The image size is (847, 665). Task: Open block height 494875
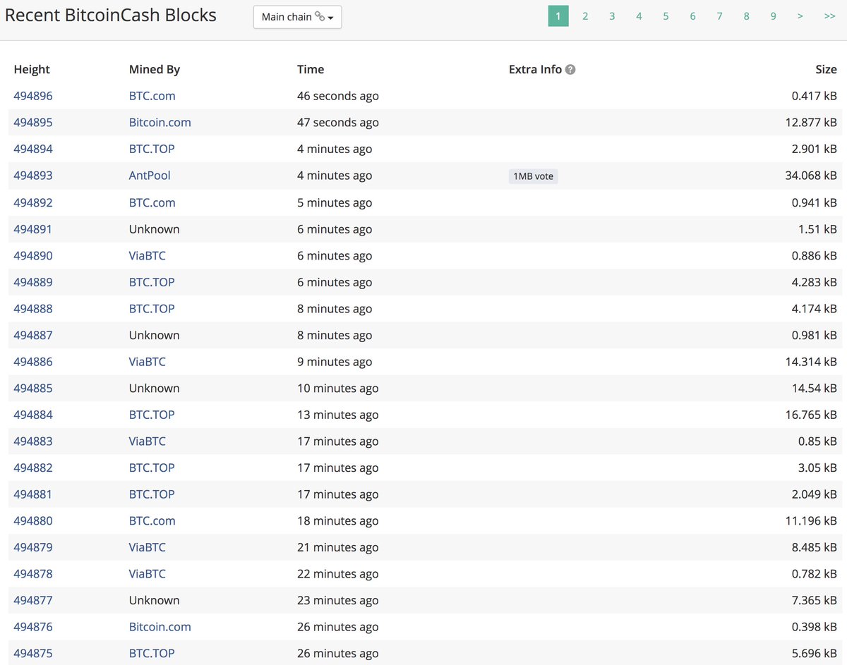click(33, 654)
